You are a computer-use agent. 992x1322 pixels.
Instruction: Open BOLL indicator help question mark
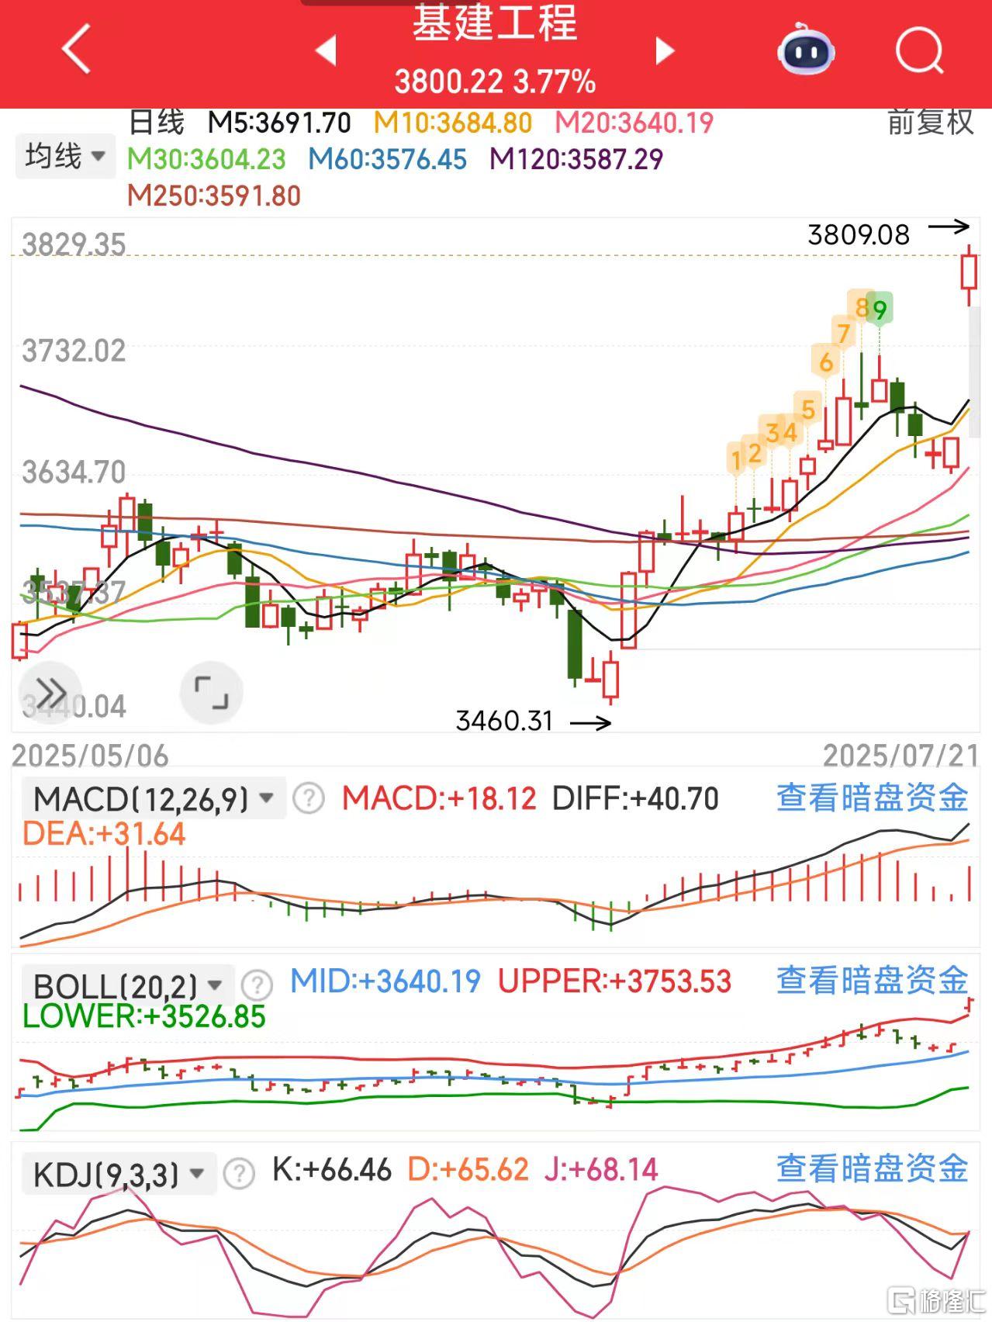(257, 985)
